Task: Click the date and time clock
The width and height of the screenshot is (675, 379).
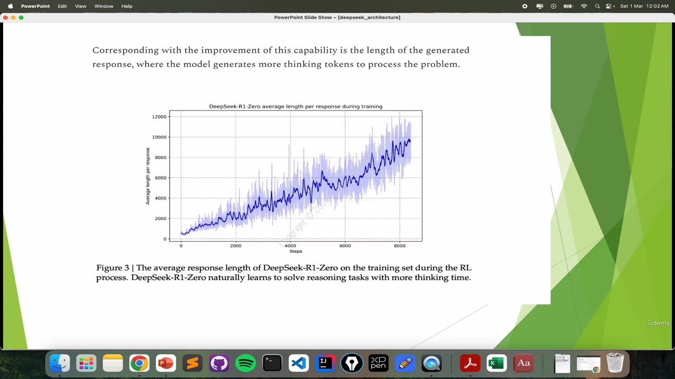Action: 644,6
